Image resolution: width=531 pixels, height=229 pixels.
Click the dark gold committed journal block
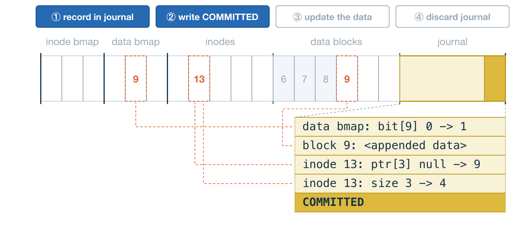(x=495, y=79)
